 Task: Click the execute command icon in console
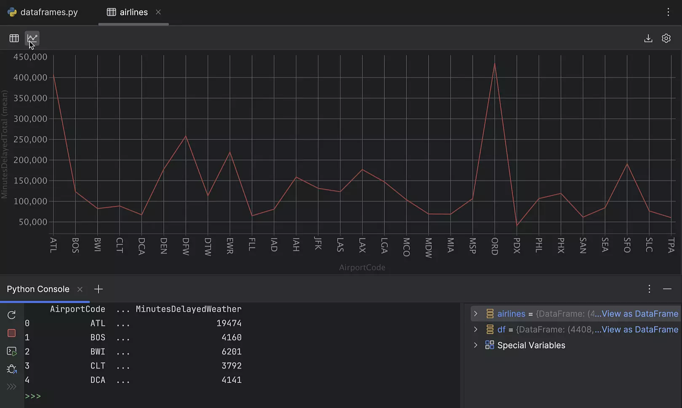(x=11, y=351)
